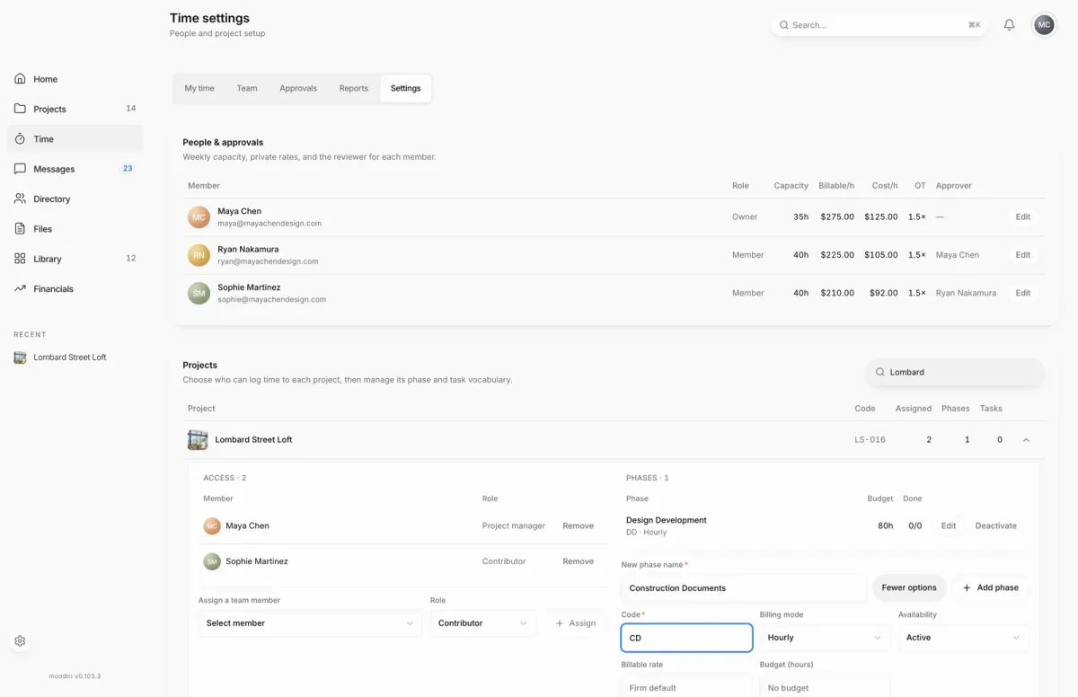Image resolution: width=1078 pixels, height=697 pixels.
Task: Open Directory people icon in sidebar
Action: tap(20, 199)
